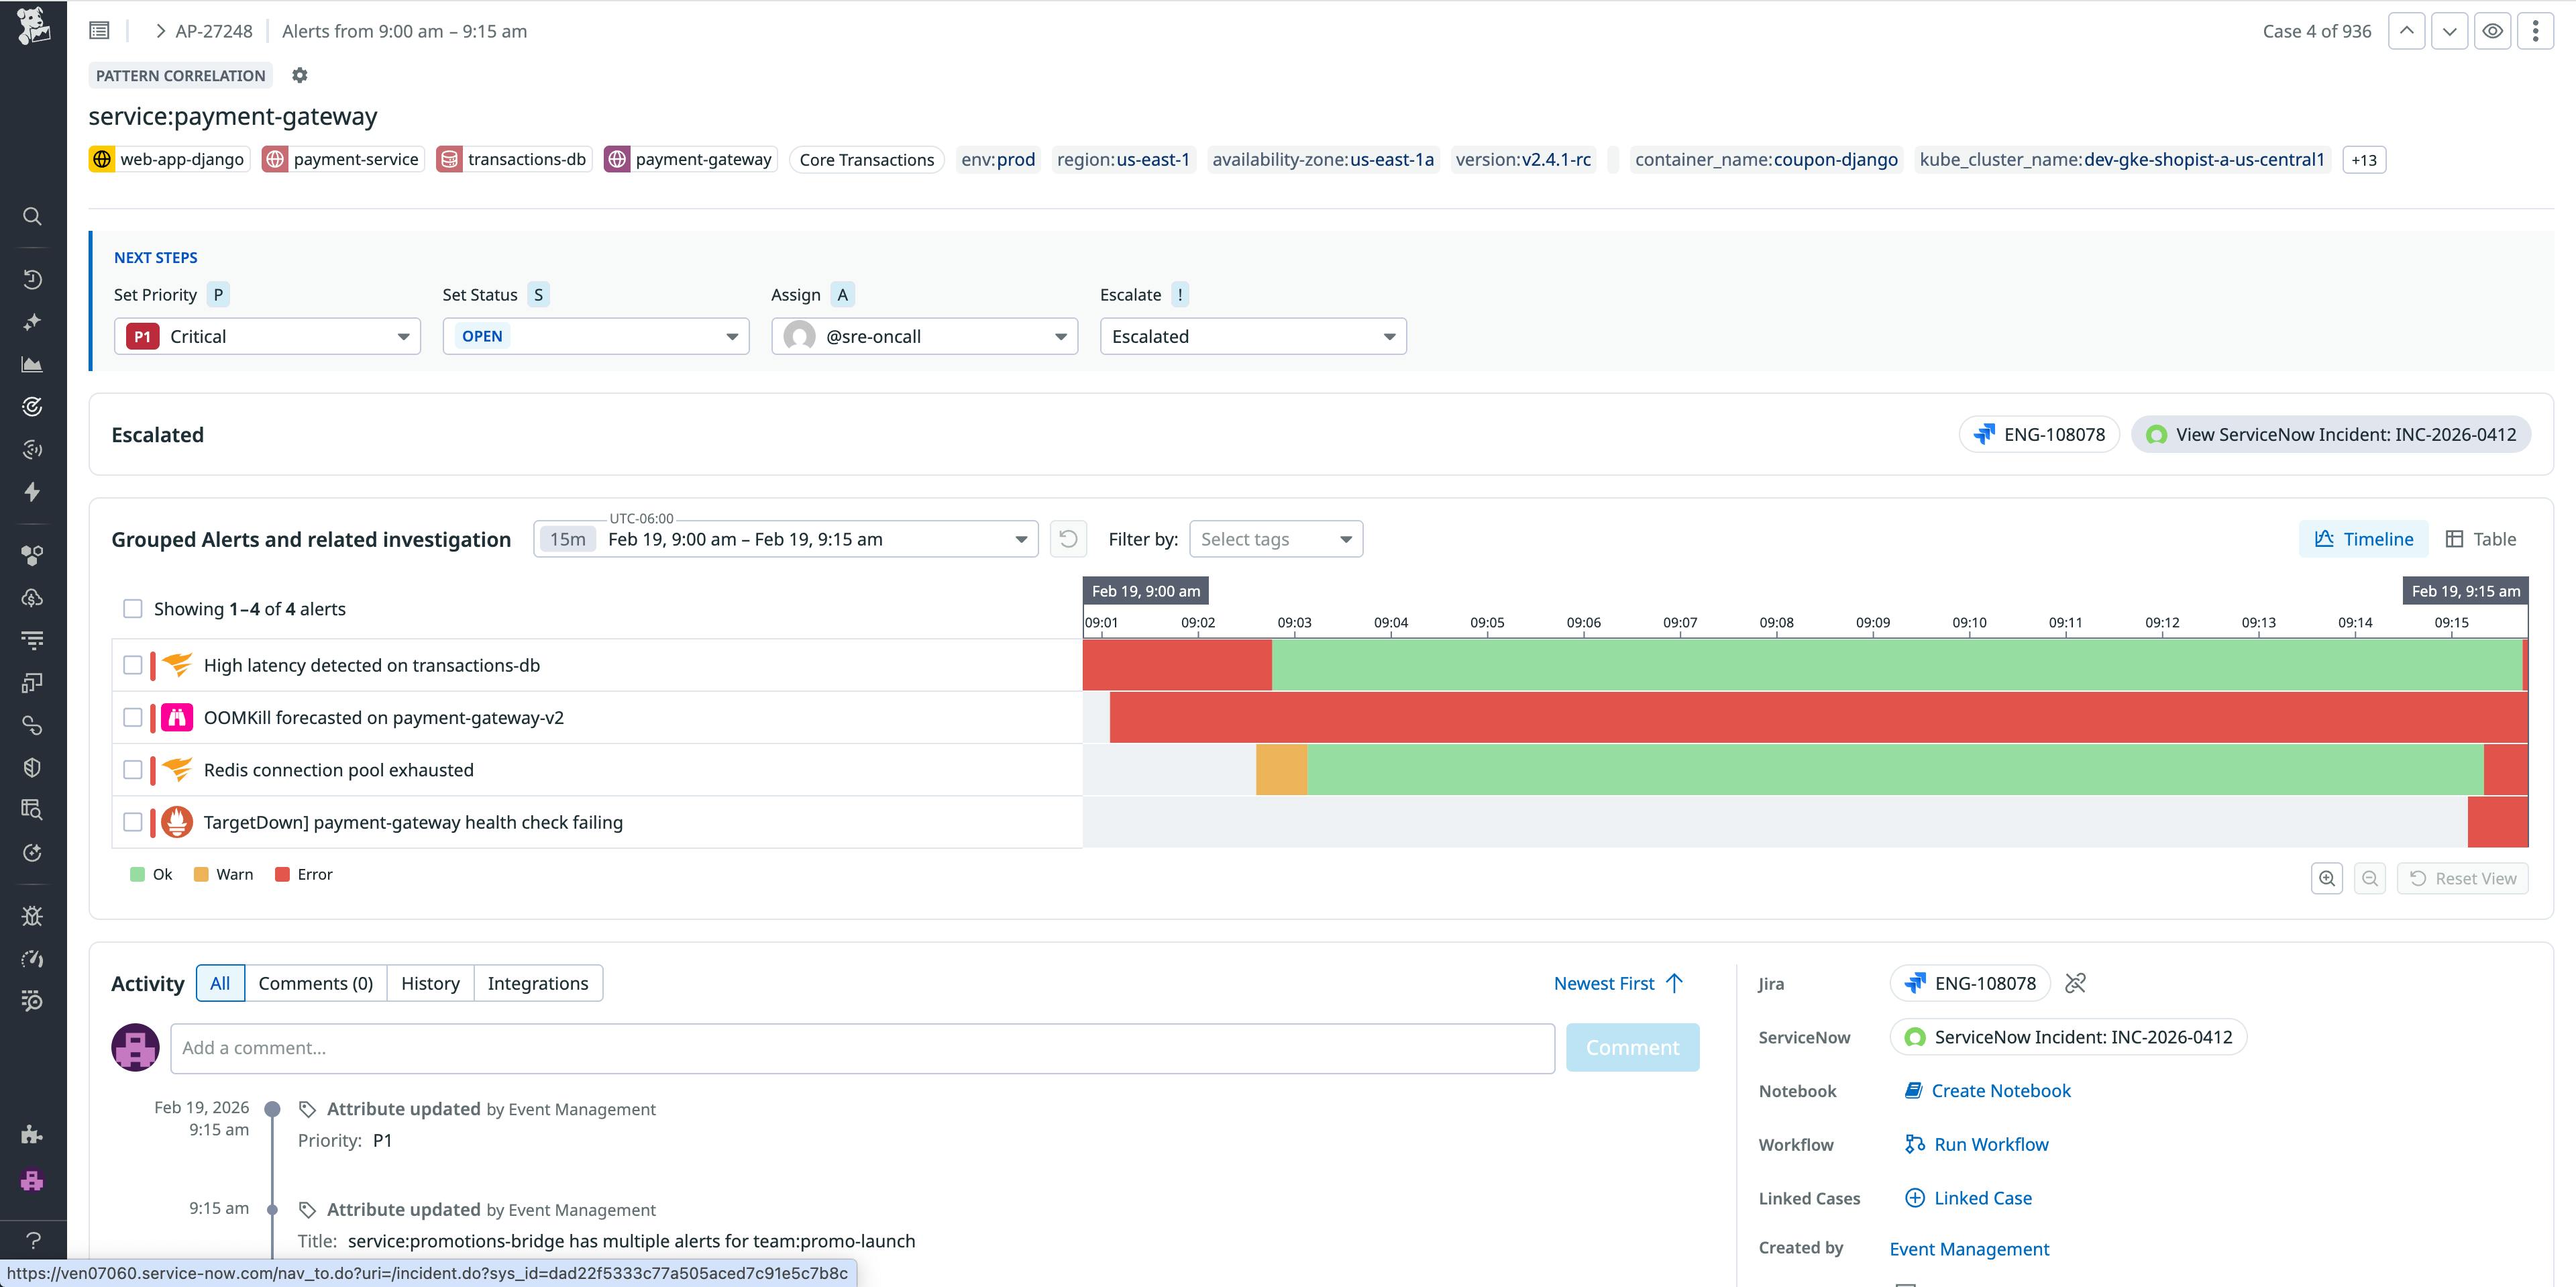This screenshot has width=2576, height=1287.
Task: Click the dashboards chart icon in the sidebar
Action: click(x=32, y=364)
